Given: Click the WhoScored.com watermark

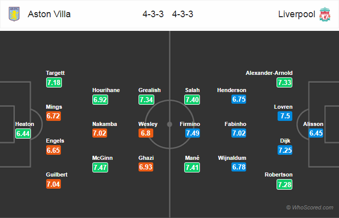Looking at the screenshot, I should (310, 207).
